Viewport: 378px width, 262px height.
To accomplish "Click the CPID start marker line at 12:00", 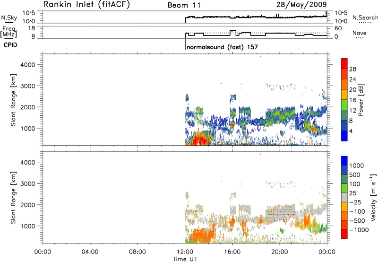I will [185, 44].
